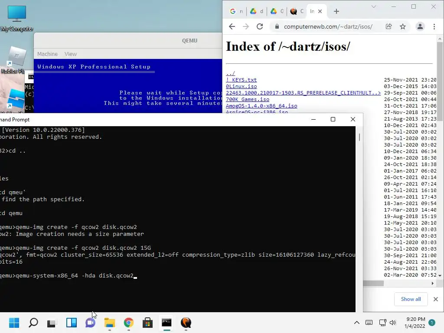The image size is (444, 333).
Task: Open the network status tray icon
Action: point(382,323)
